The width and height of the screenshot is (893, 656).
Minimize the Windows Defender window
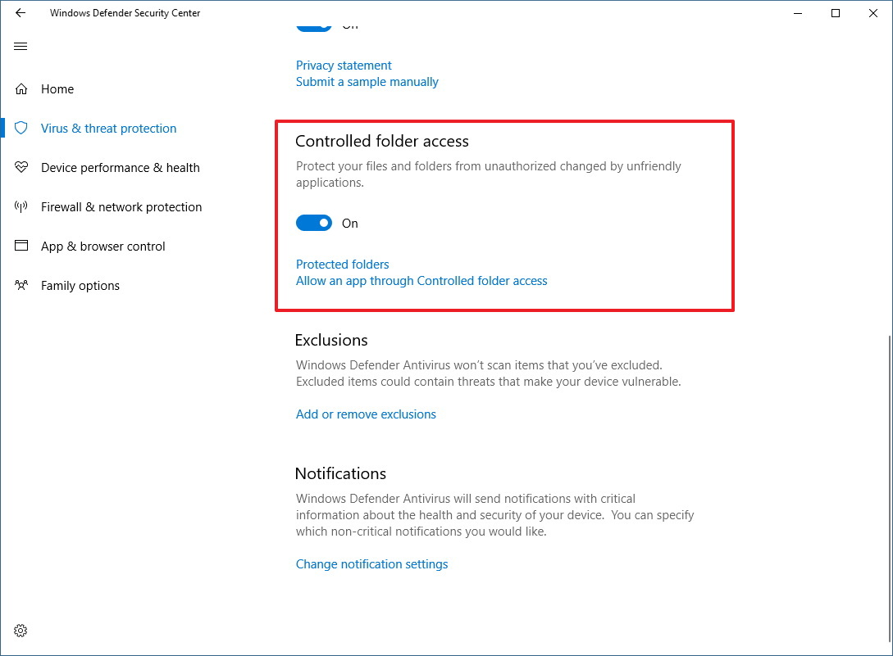click(798, 13)
